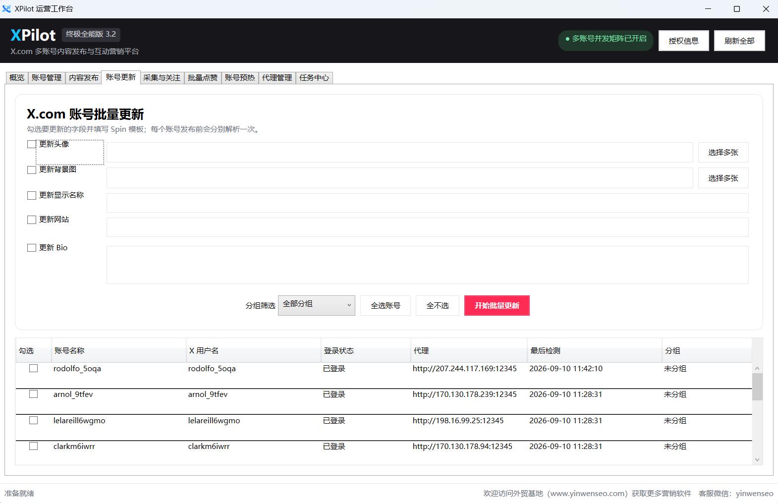Select the 账号更新 tab
Viewport: 778px width, 503px height.
click(x=121, y=77)
